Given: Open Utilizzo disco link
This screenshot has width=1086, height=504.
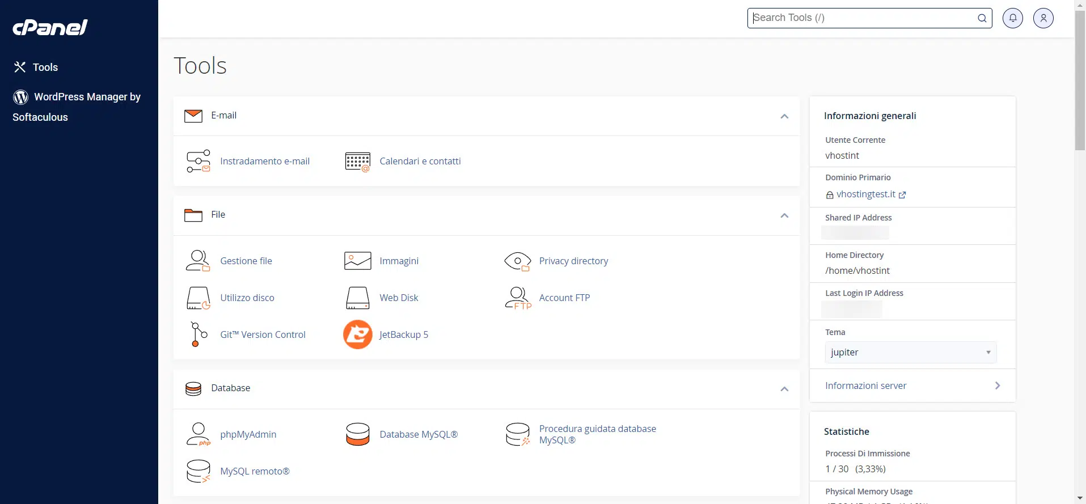Looking at the screenshot, I should (x=247, y=298).
